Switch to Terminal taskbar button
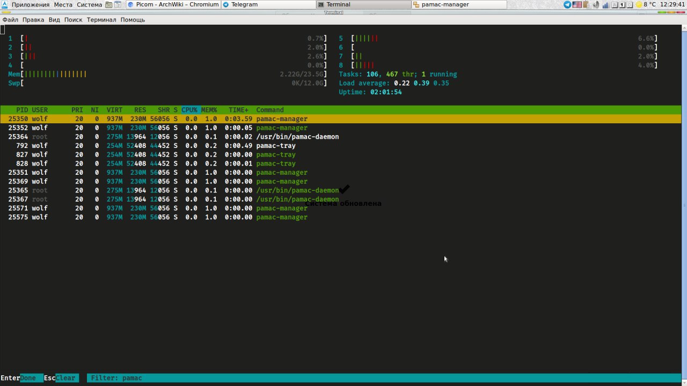687x386 pixels. click(363, 4)
